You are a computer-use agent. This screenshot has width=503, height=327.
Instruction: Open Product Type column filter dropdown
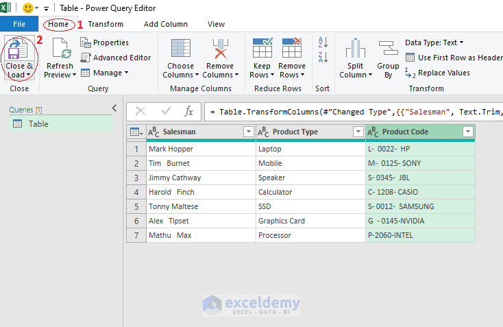click(358, 132)
